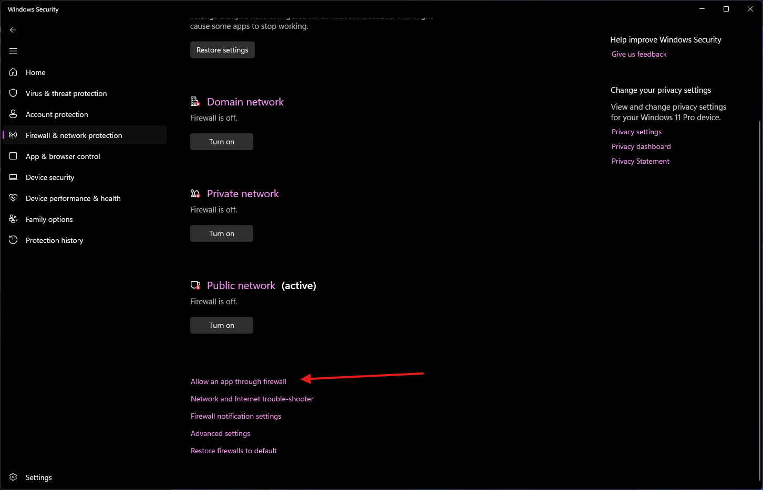Click the Restore settings button
Image resolution: width=763 pixels, height=490 pixels.
(222, 50)
